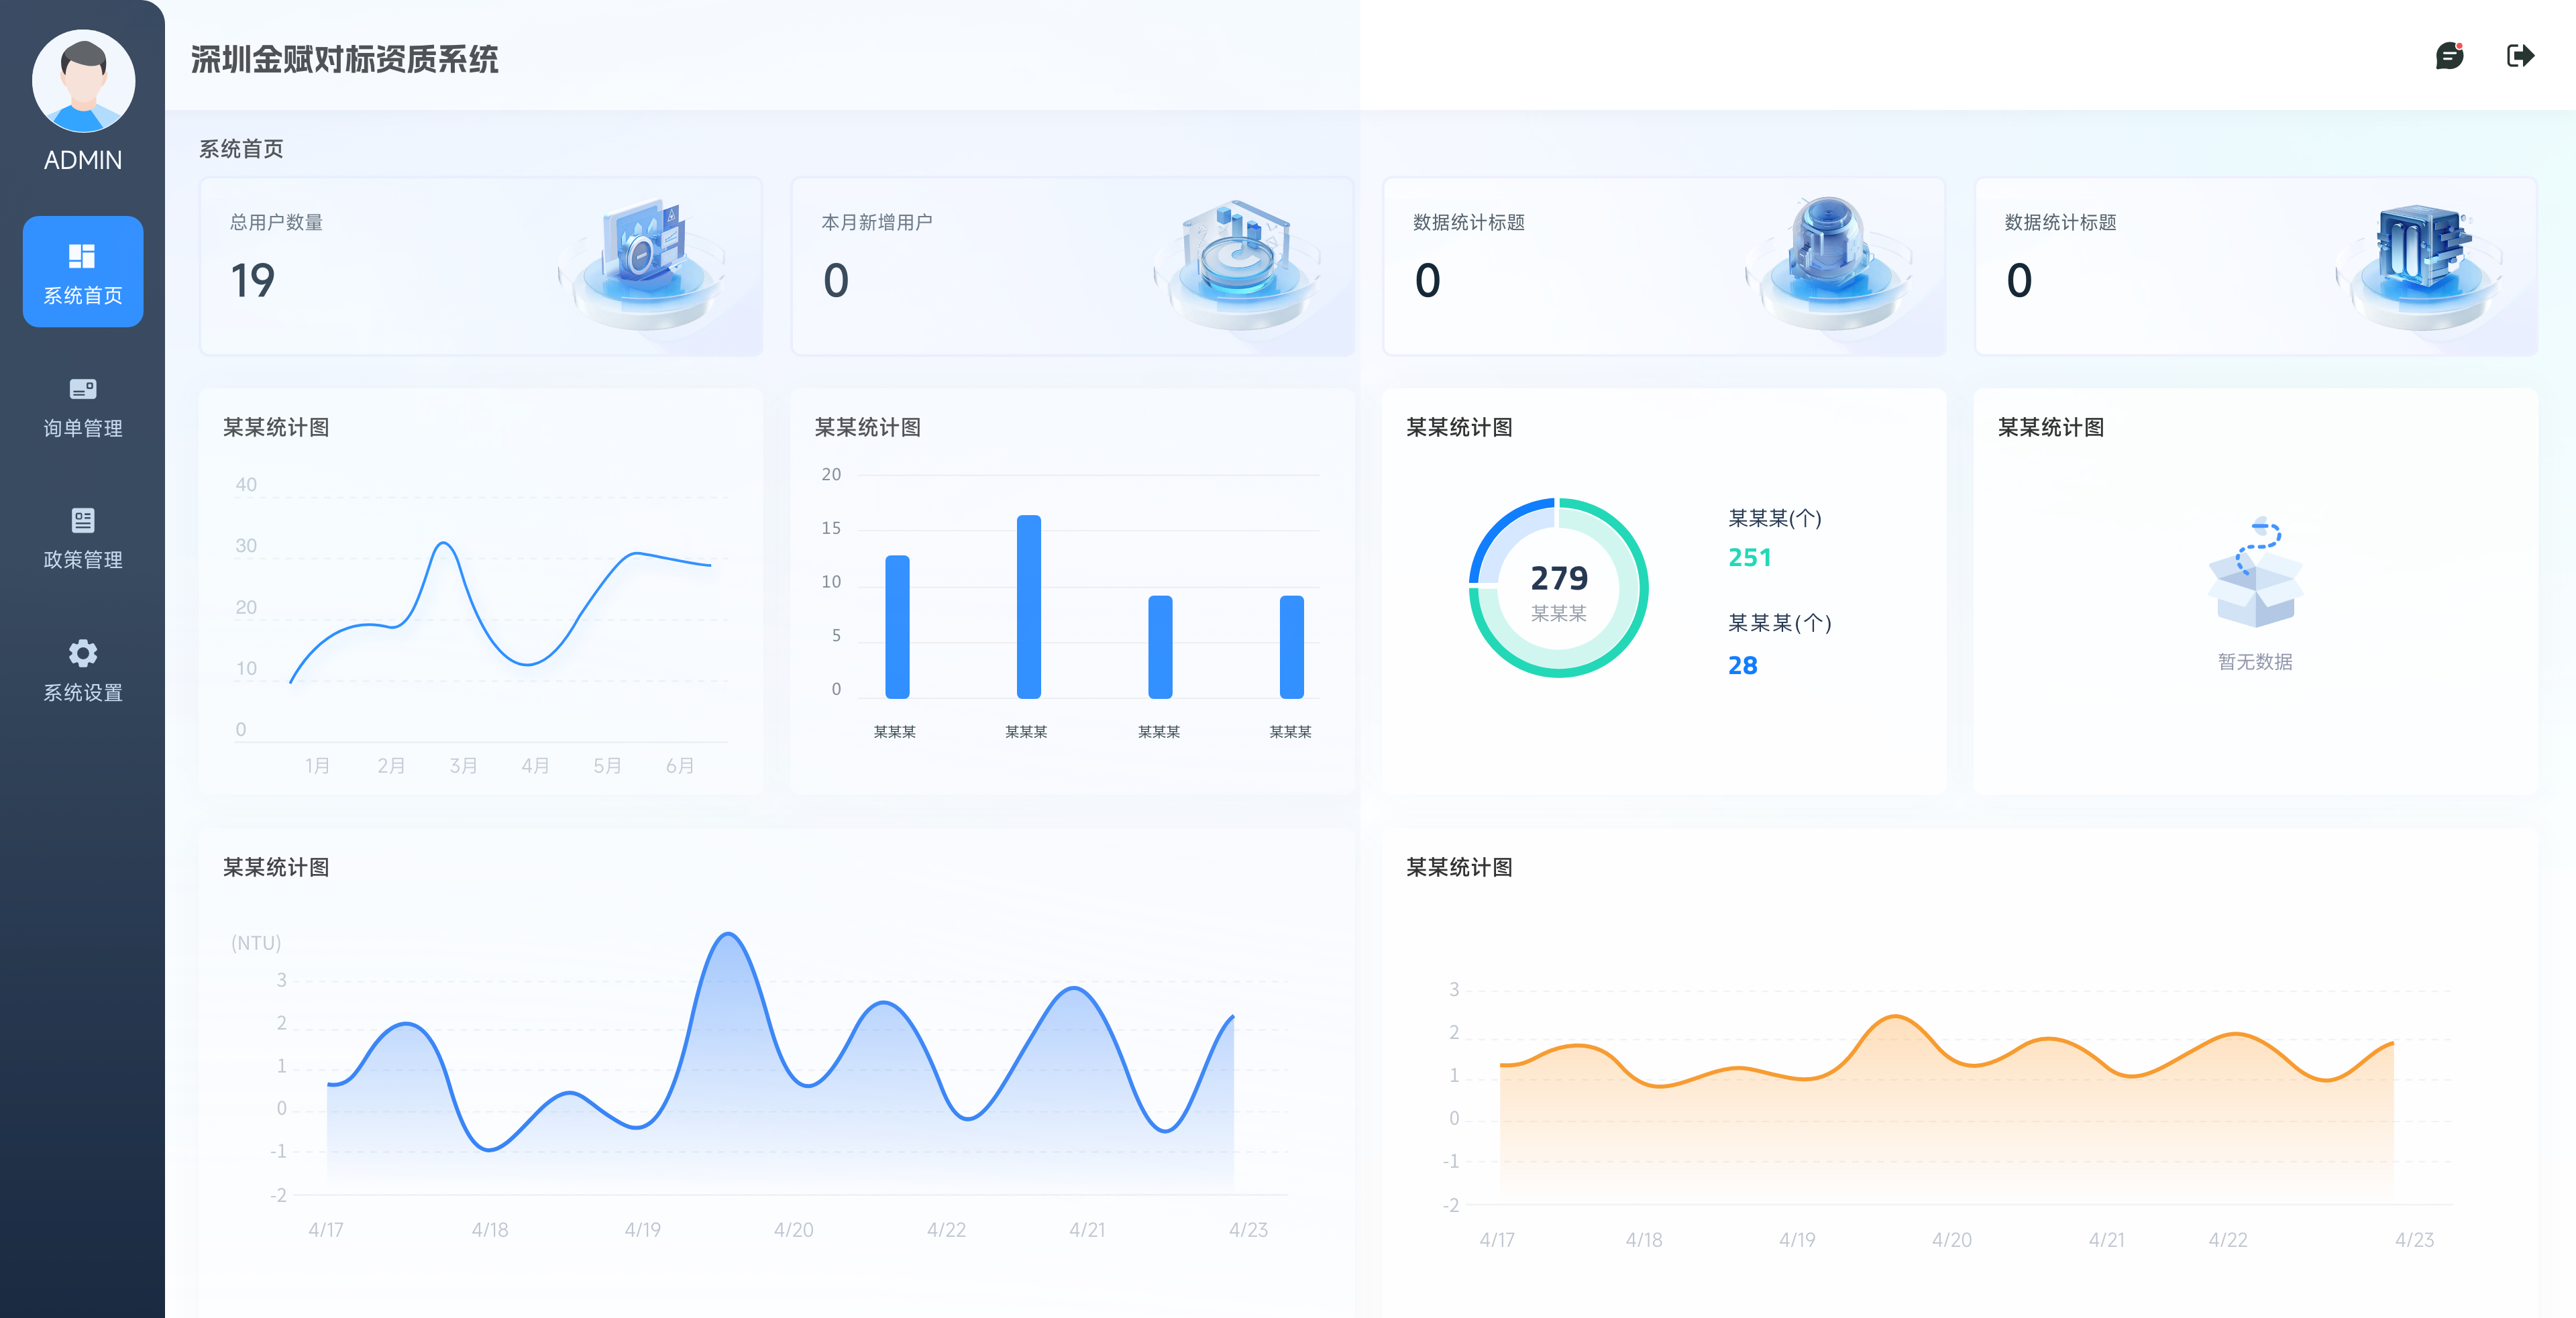Image resolution: width=2576 pixels, height=1318 pixels.
Task: Open the 询单管理 card icon
Action: click(82, 389)
